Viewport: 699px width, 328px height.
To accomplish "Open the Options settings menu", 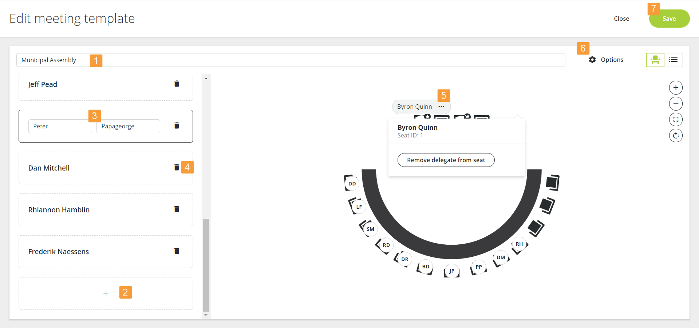I will [606, 60].
